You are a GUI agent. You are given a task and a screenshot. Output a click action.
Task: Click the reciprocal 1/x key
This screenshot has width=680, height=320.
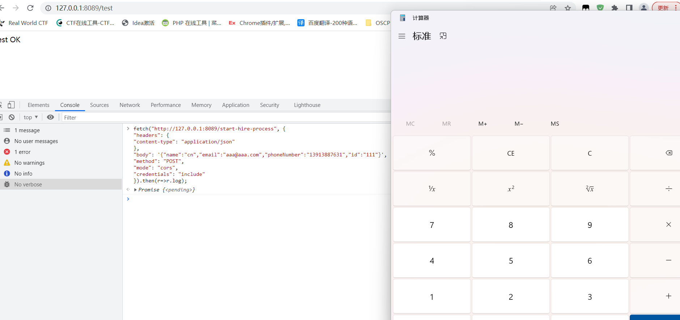click(432, 189)
